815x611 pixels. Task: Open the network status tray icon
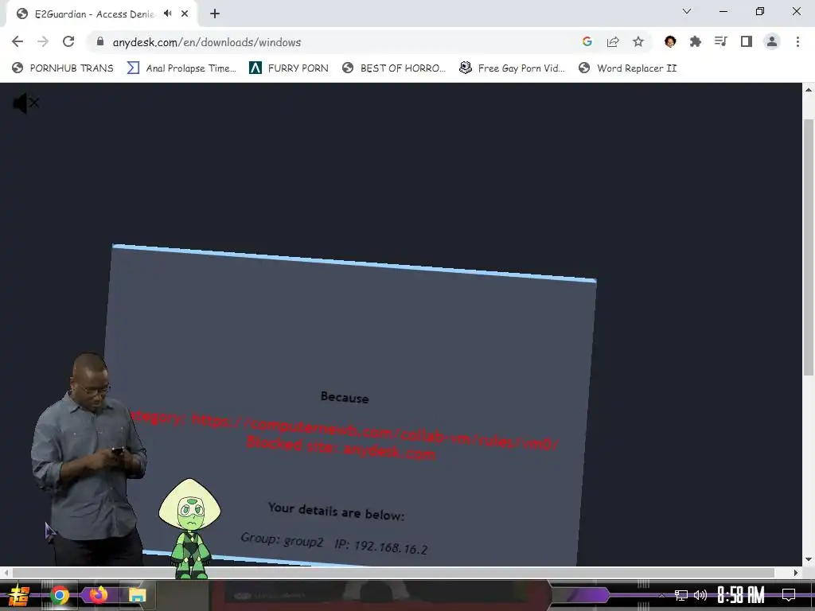[681, 595]
